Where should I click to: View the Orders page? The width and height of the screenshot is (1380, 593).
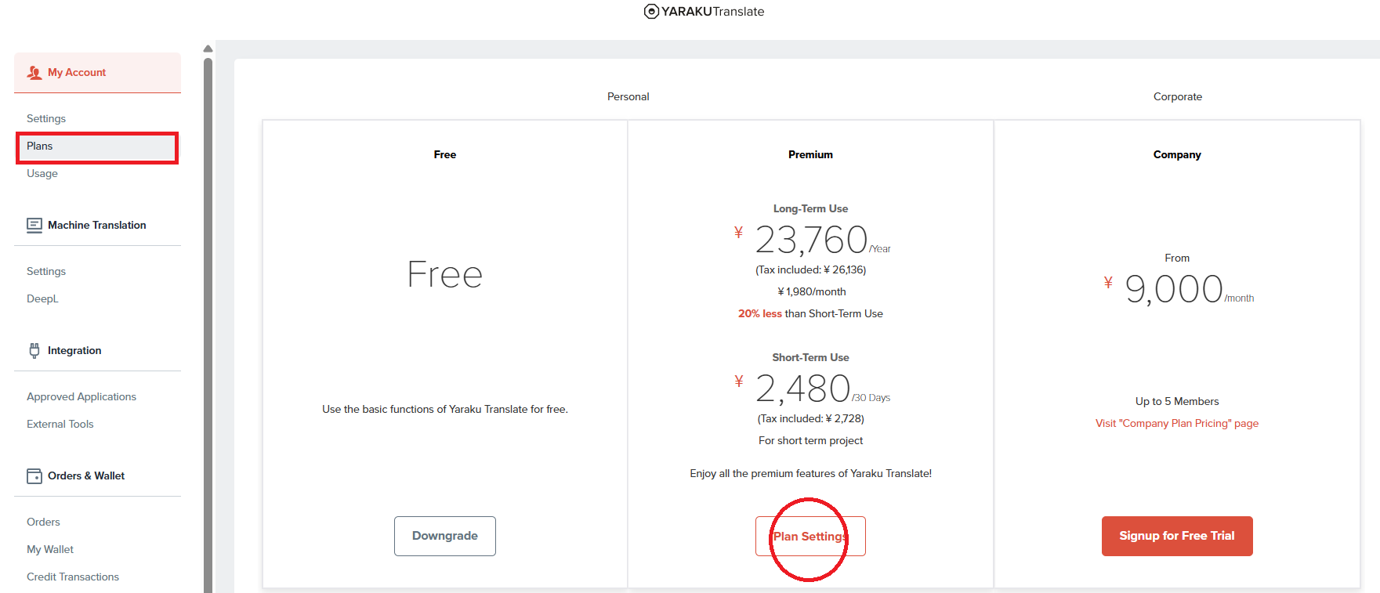tap(43, 522)
